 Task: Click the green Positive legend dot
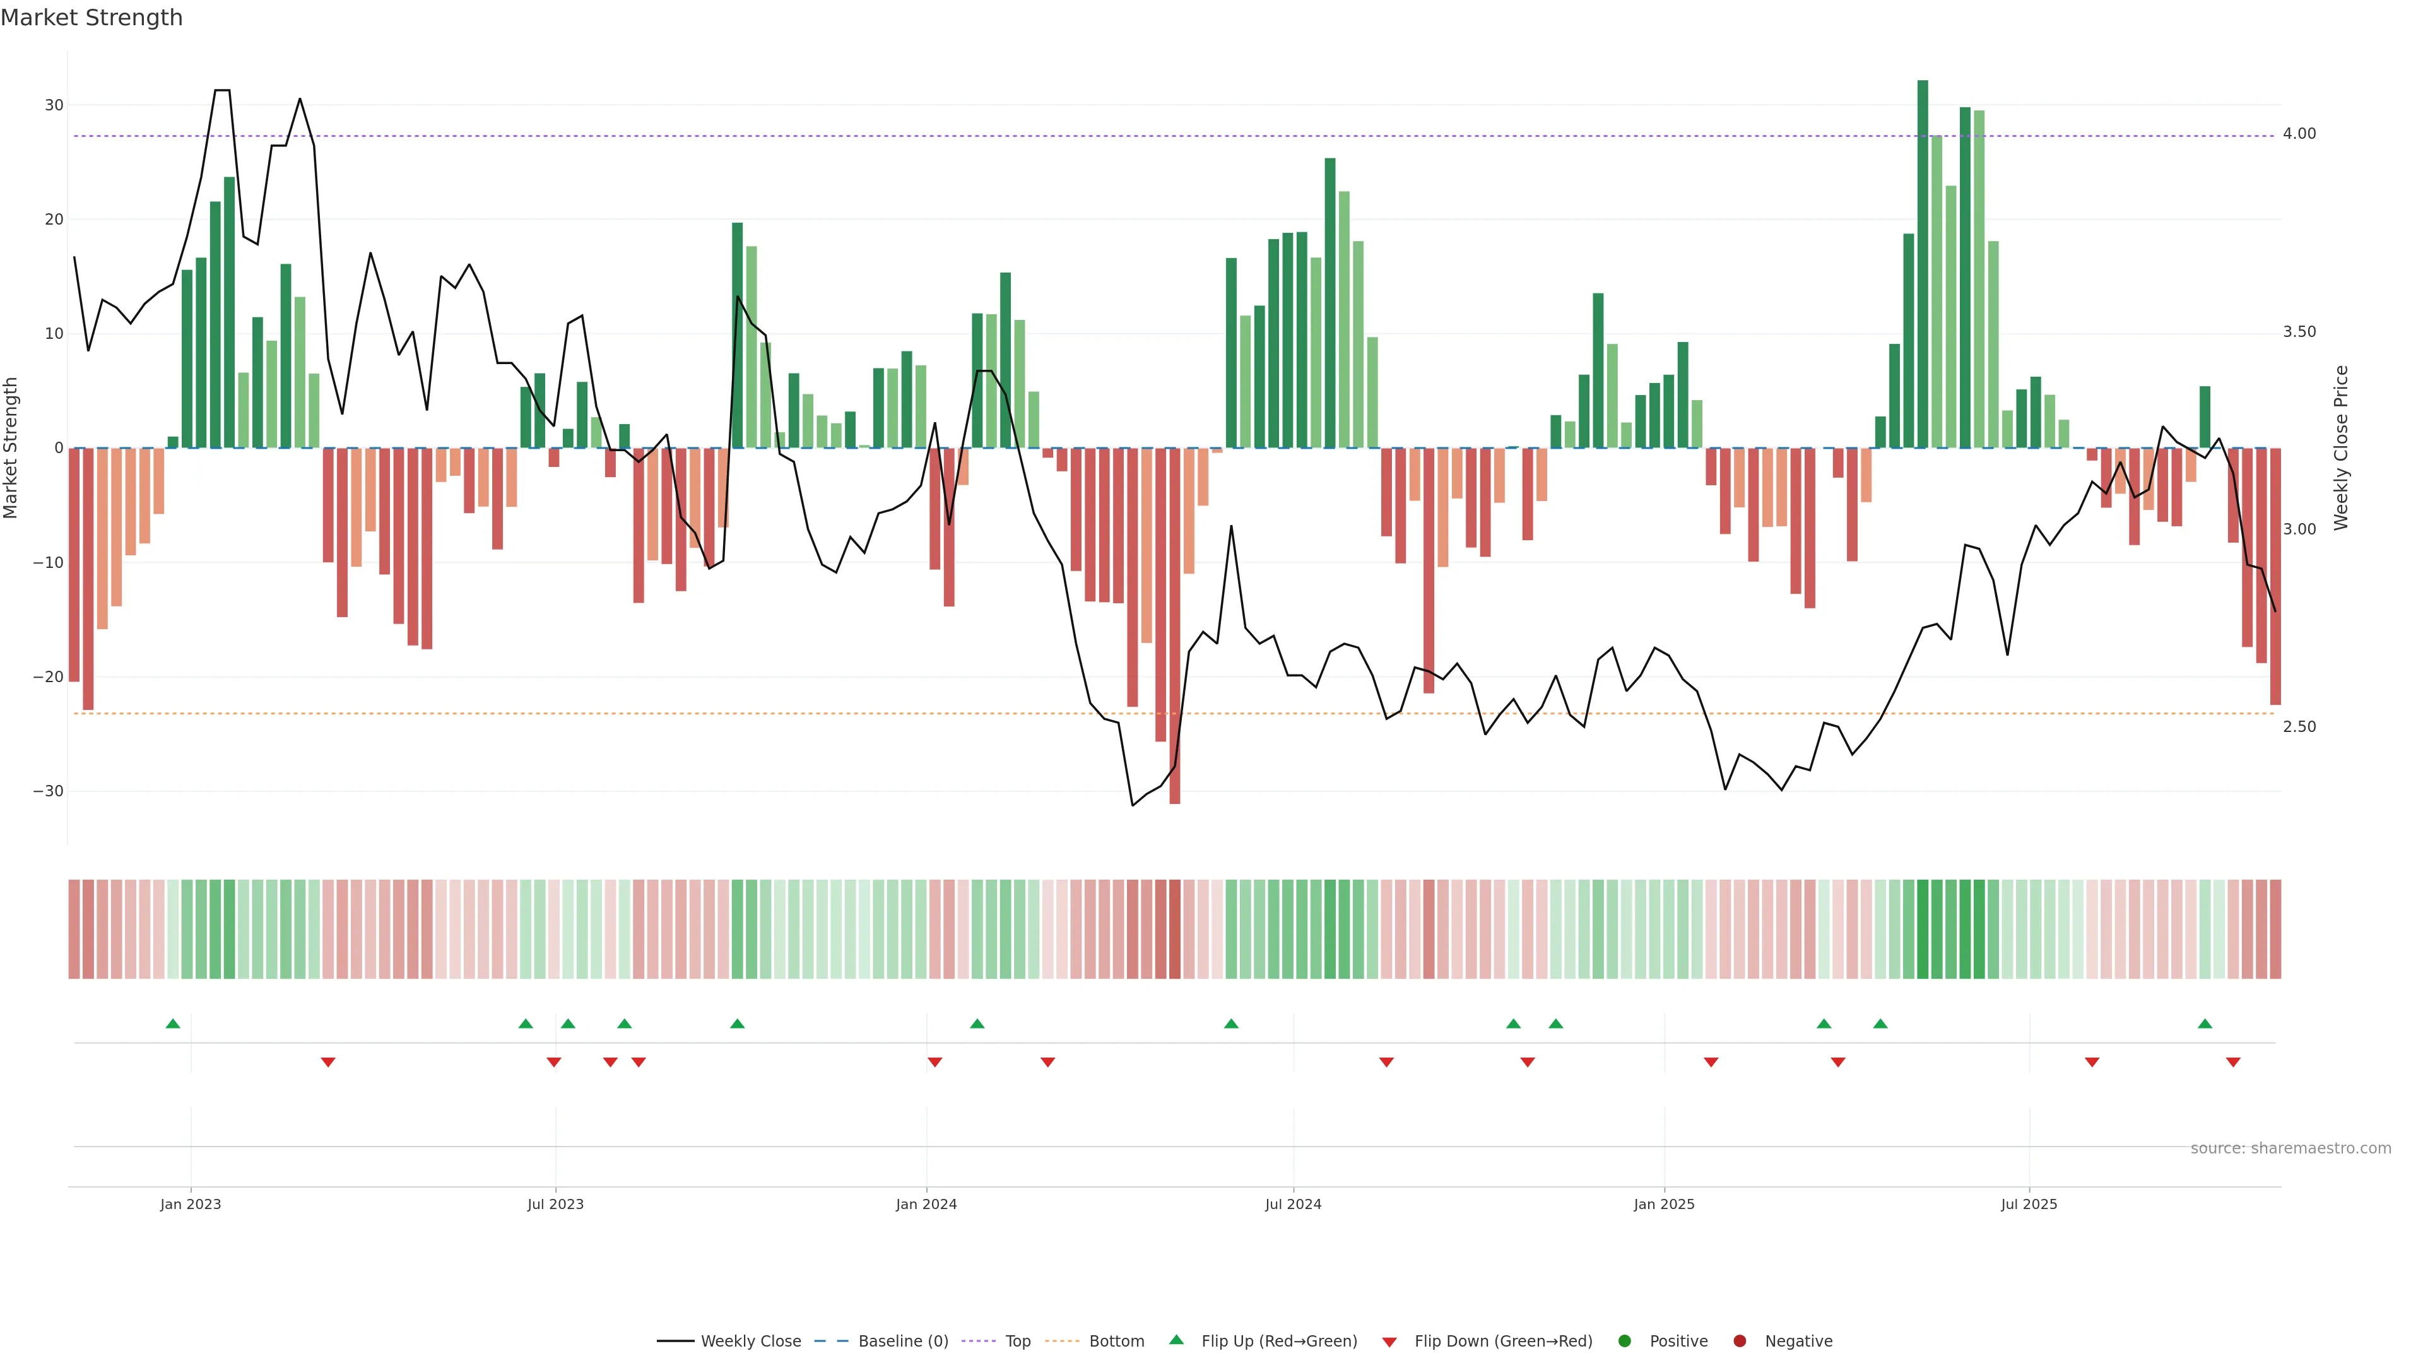(x=1624, y=1342)
